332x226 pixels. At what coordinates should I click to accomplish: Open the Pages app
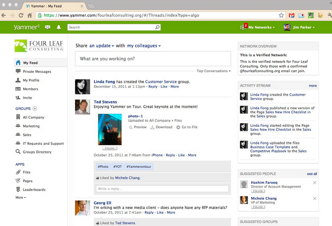pyautogui.click(x=24, y=181)
